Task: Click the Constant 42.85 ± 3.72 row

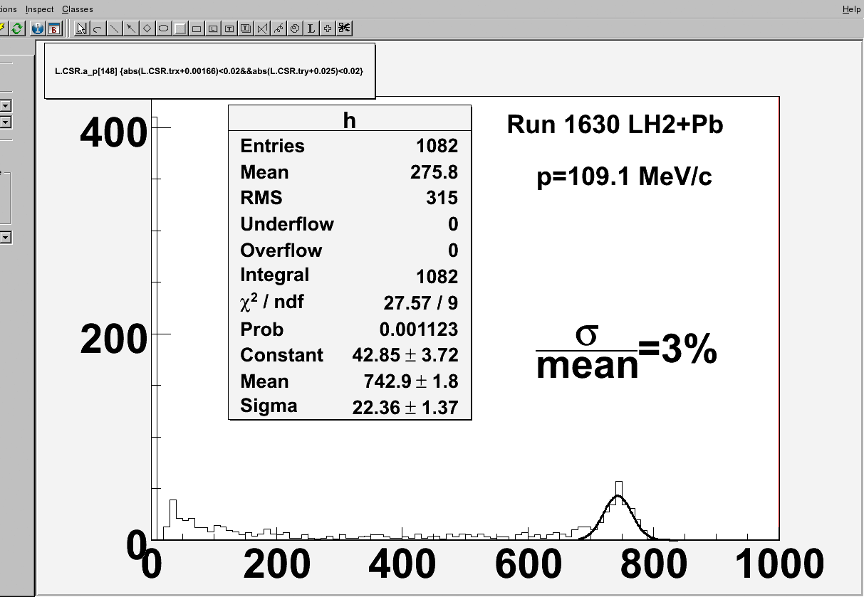Action: point(349,355)
